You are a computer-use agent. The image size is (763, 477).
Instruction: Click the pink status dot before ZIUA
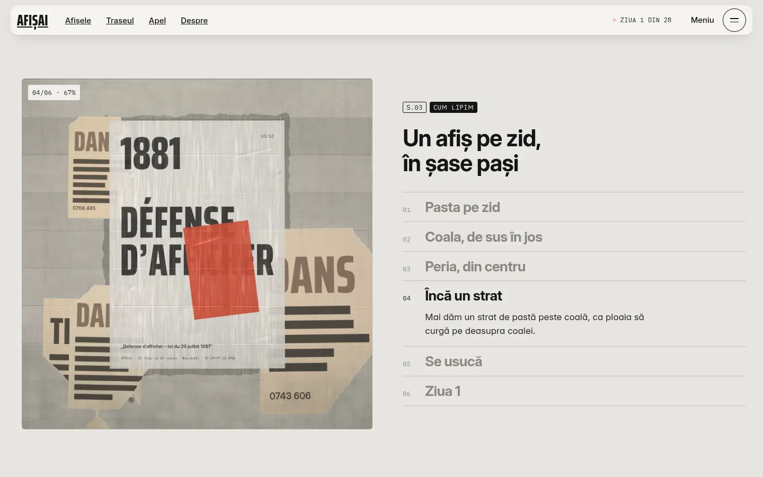[x=614, y=20]
